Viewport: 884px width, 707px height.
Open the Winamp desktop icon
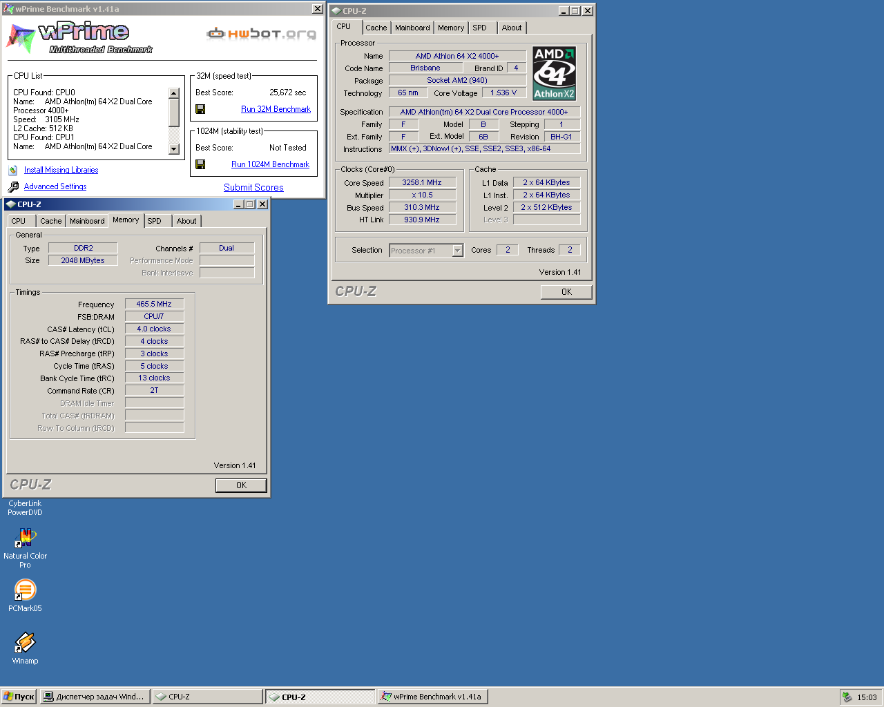(25, 642)
